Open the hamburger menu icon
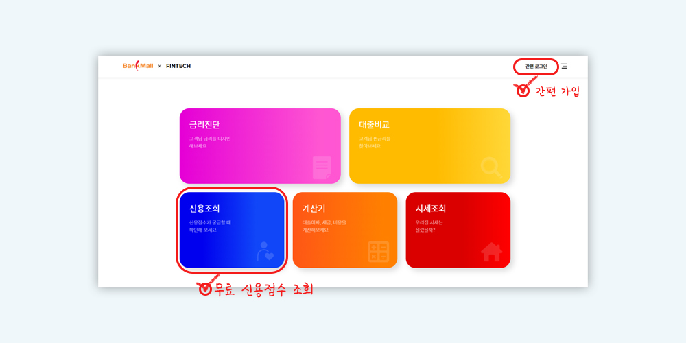686x343 pixels. coord(565,67)
